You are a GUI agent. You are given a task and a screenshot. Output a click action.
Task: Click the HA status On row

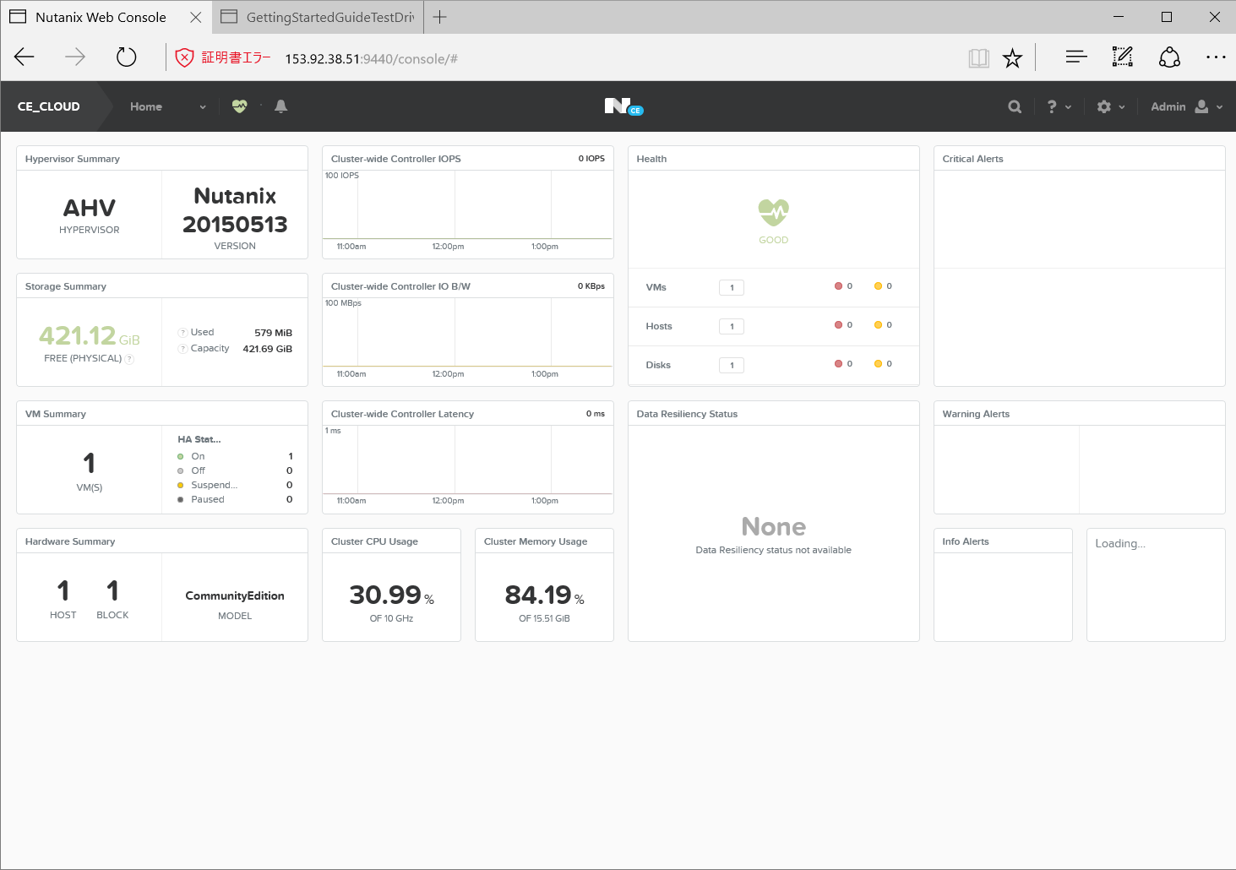coord(235,456)
